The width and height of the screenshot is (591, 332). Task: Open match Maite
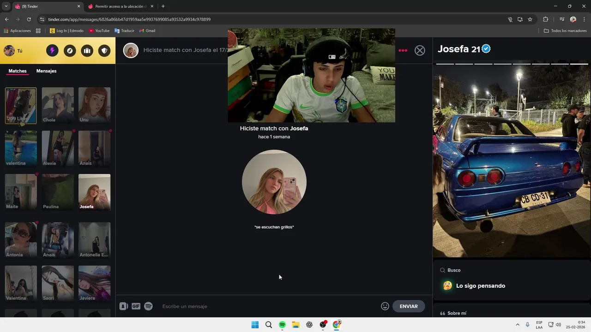[x=21, y=192]
